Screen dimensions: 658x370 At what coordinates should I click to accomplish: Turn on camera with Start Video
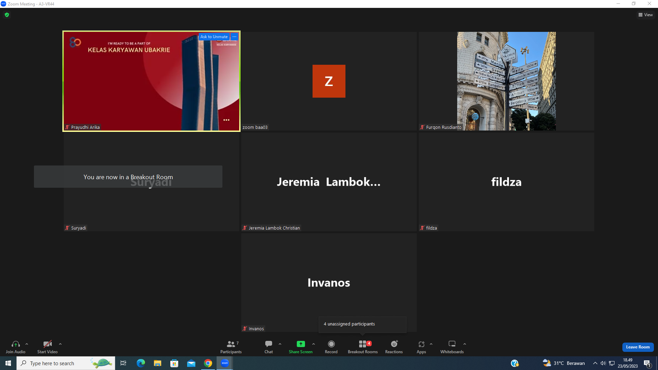(x=47, y=347)
